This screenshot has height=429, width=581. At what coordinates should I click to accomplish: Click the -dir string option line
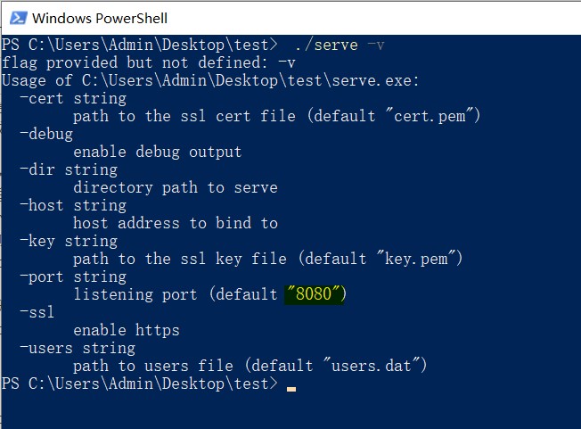69,169
